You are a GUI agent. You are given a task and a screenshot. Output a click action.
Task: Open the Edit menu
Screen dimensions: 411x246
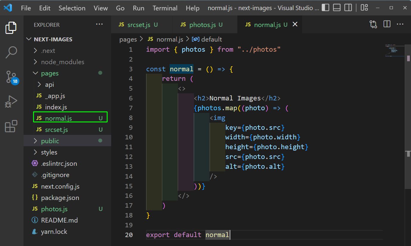(x=45, y=8)
